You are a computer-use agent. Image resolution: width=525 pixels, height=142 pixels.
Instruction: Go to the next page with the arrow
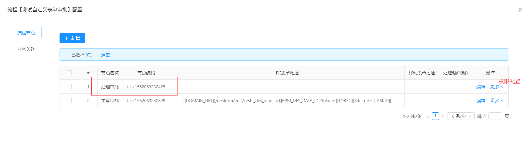(443, 116)
